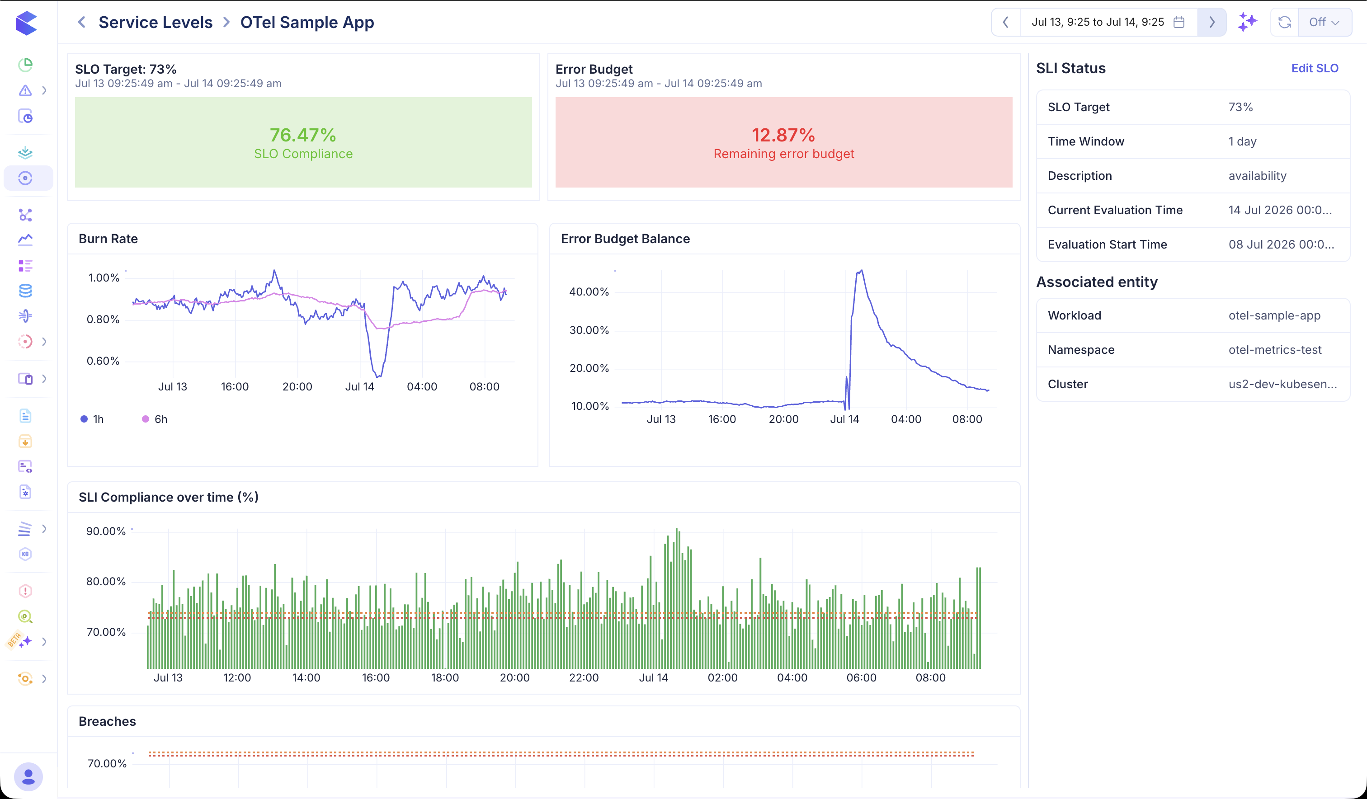Expand the logs sidebar submenu chevron
Image resolution: width=1367 pixels, height=799 pixels.
coord(44,528)
